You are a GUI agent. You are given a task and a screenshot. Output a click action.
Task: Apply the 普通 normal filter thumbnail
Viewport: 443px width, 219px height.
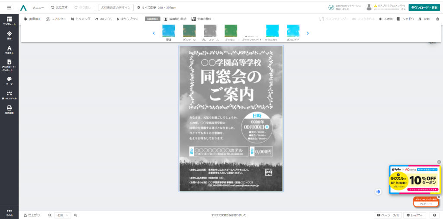coord(169,31)
